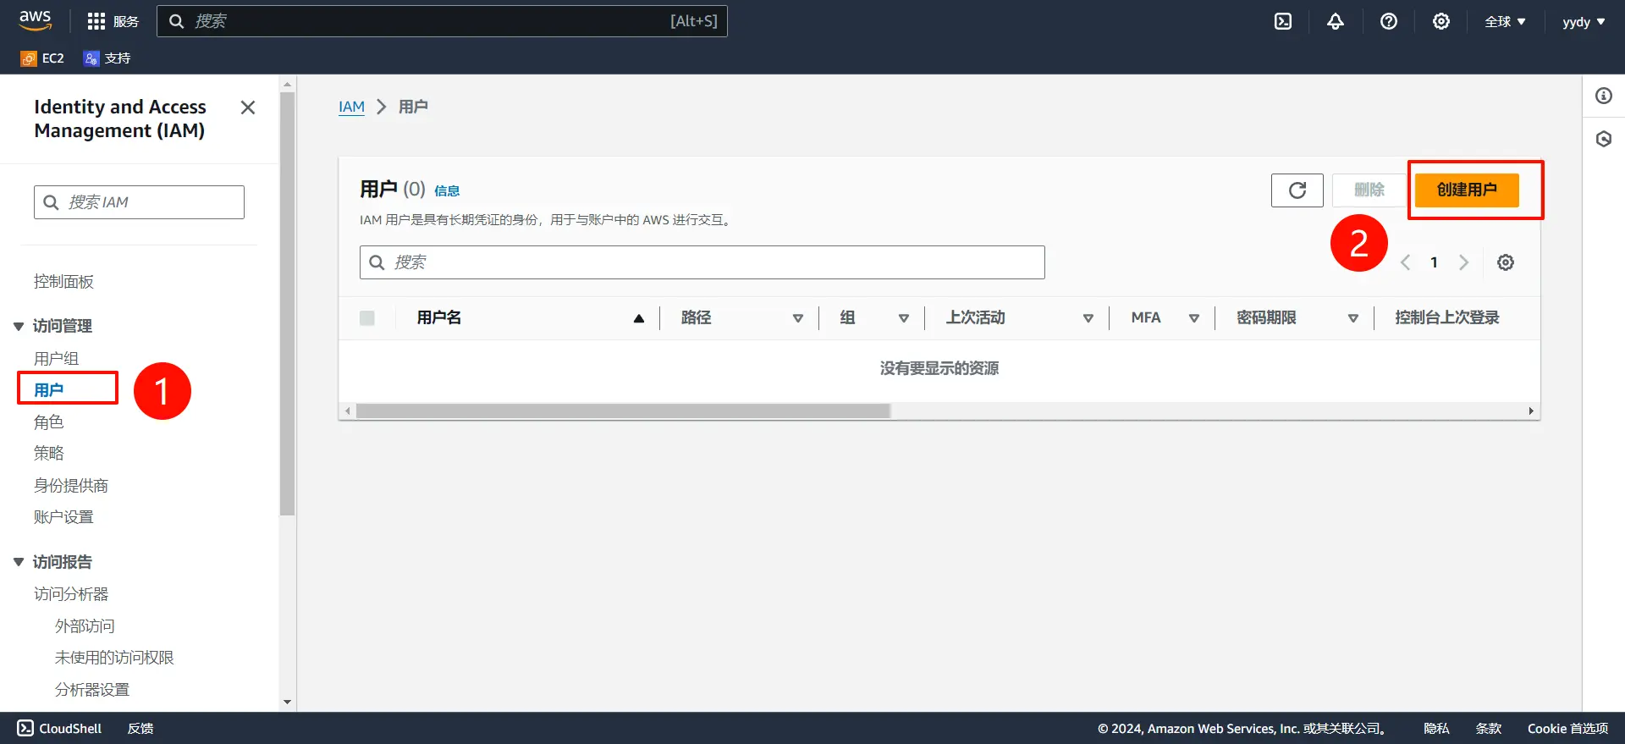Sort by 密码期限 column arrow
This screenshot has height=744, width=1625.
[1353, 318]
